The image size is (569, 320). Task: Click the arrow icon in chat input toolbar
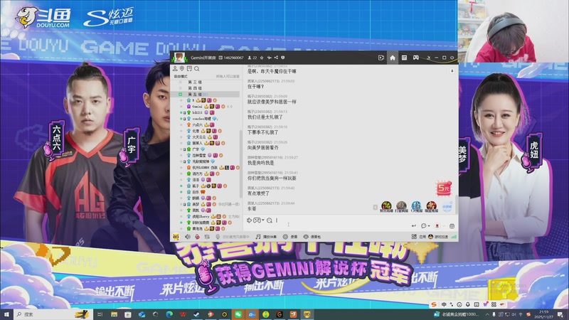pos(250,220)
